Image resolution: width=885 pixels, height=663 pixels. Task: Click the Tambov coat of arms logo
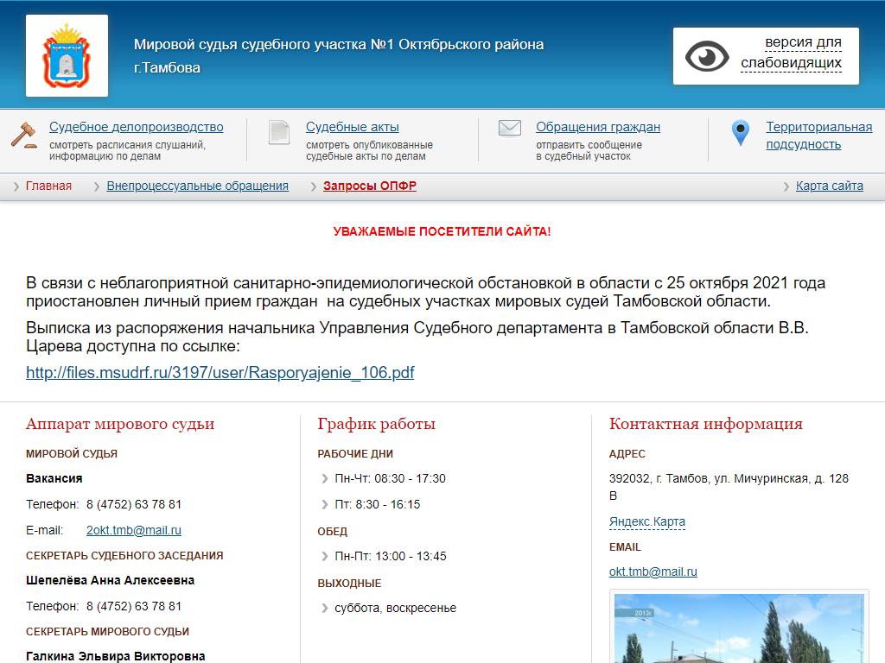pyautogui.click(x=67, y=55)
